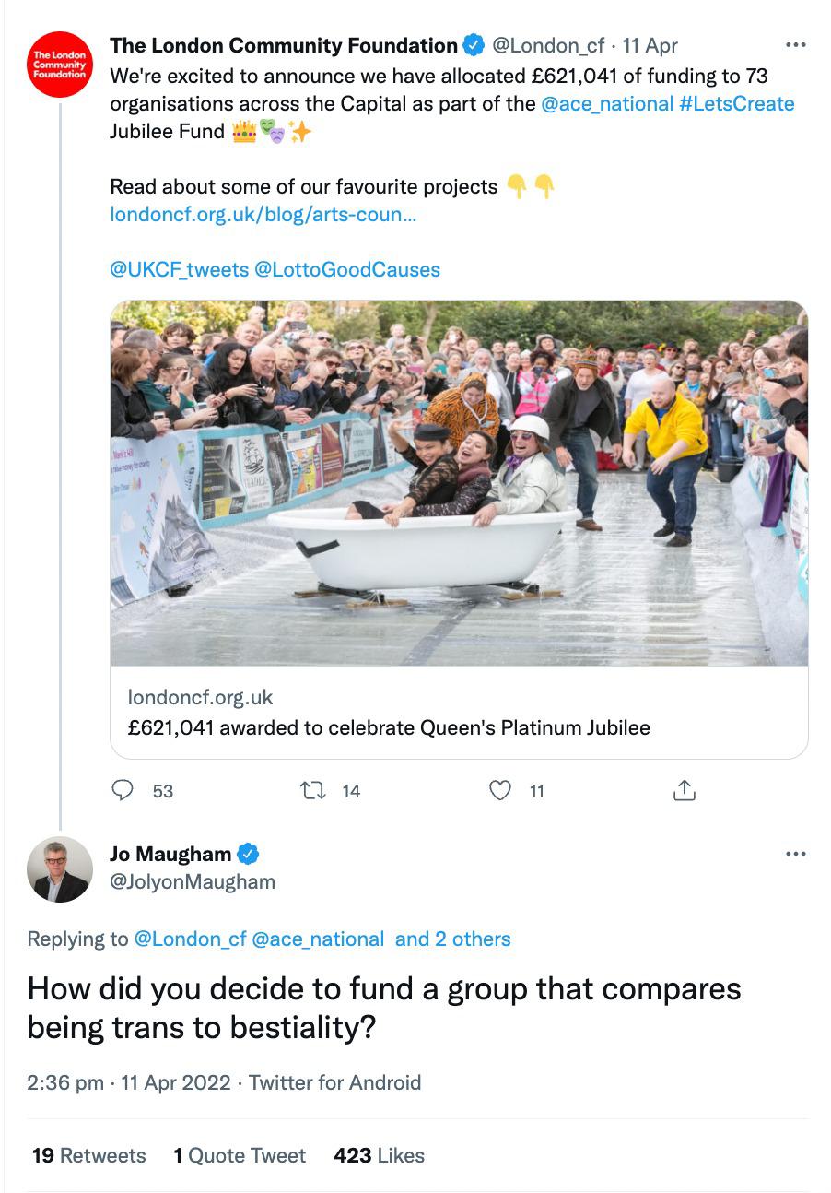Image resolution: width=831 pixels, height=1193 pixels.
Task: View the 19 Retweets list
Action: point(88,1155)
